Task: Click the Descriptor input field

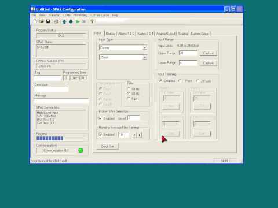Action: coord(51,90)
